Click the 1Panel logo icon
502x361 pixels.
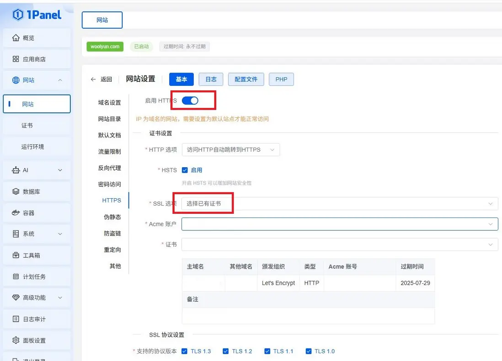coord(18,15)
